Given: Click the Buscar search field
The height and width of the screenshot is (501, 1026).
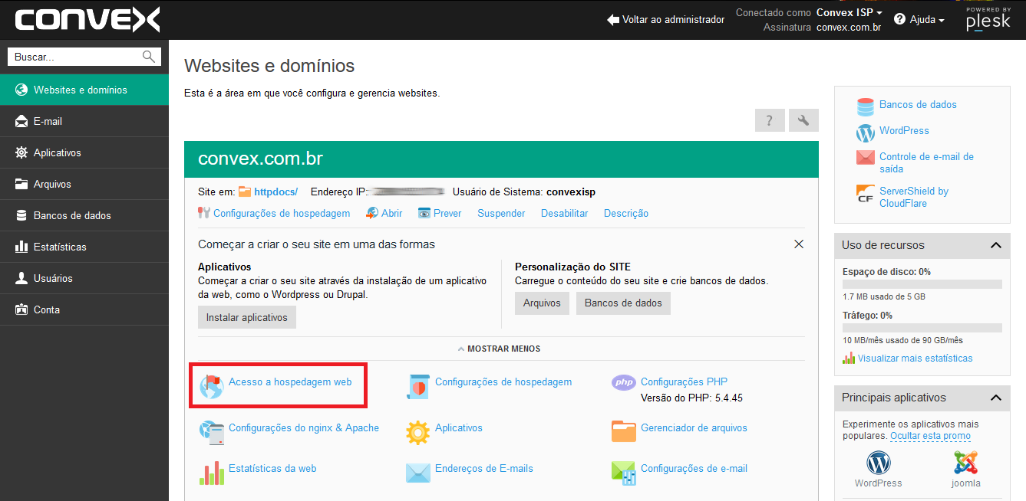Looking at the screenshot, I should (x=84, y=57).
